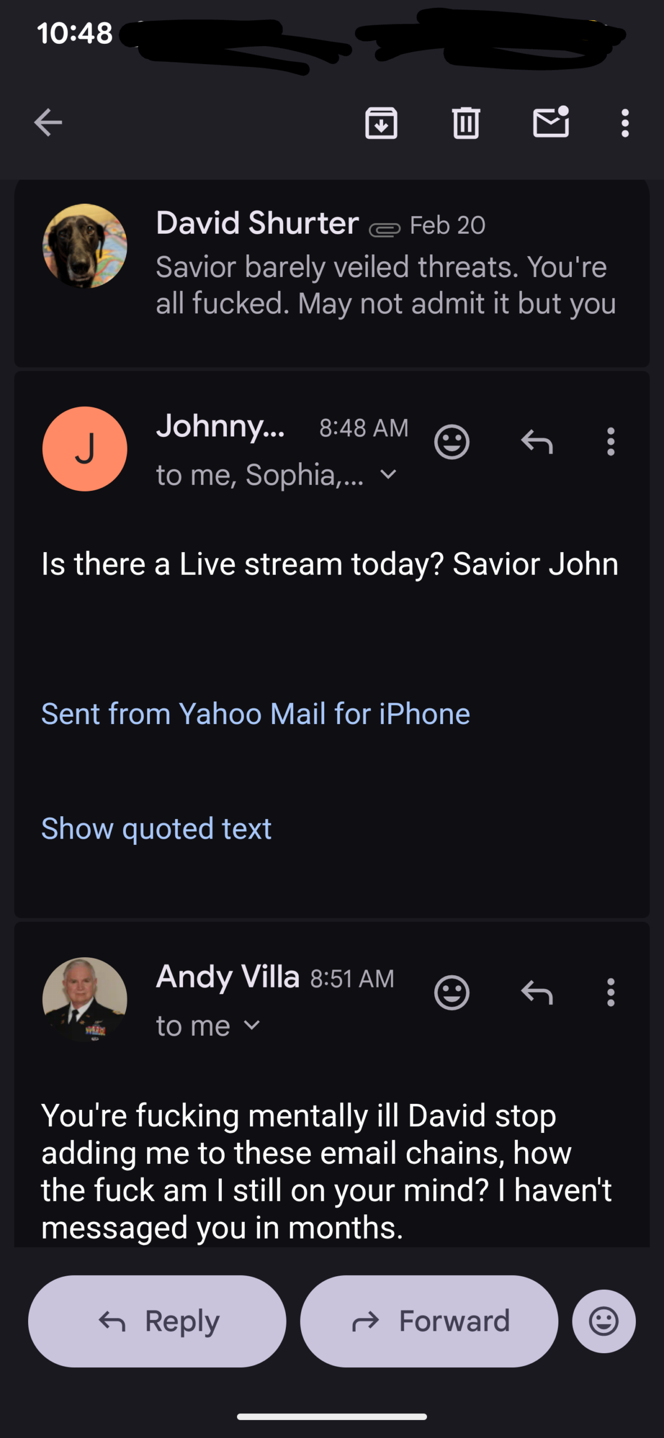
Task: Add emoji reaction to Johnny's message
Action: pos(452,442)
